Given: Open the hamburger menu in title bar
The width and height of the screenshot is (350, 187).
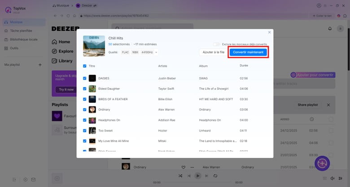Looking at the screenshot, I should pos(325,5).
